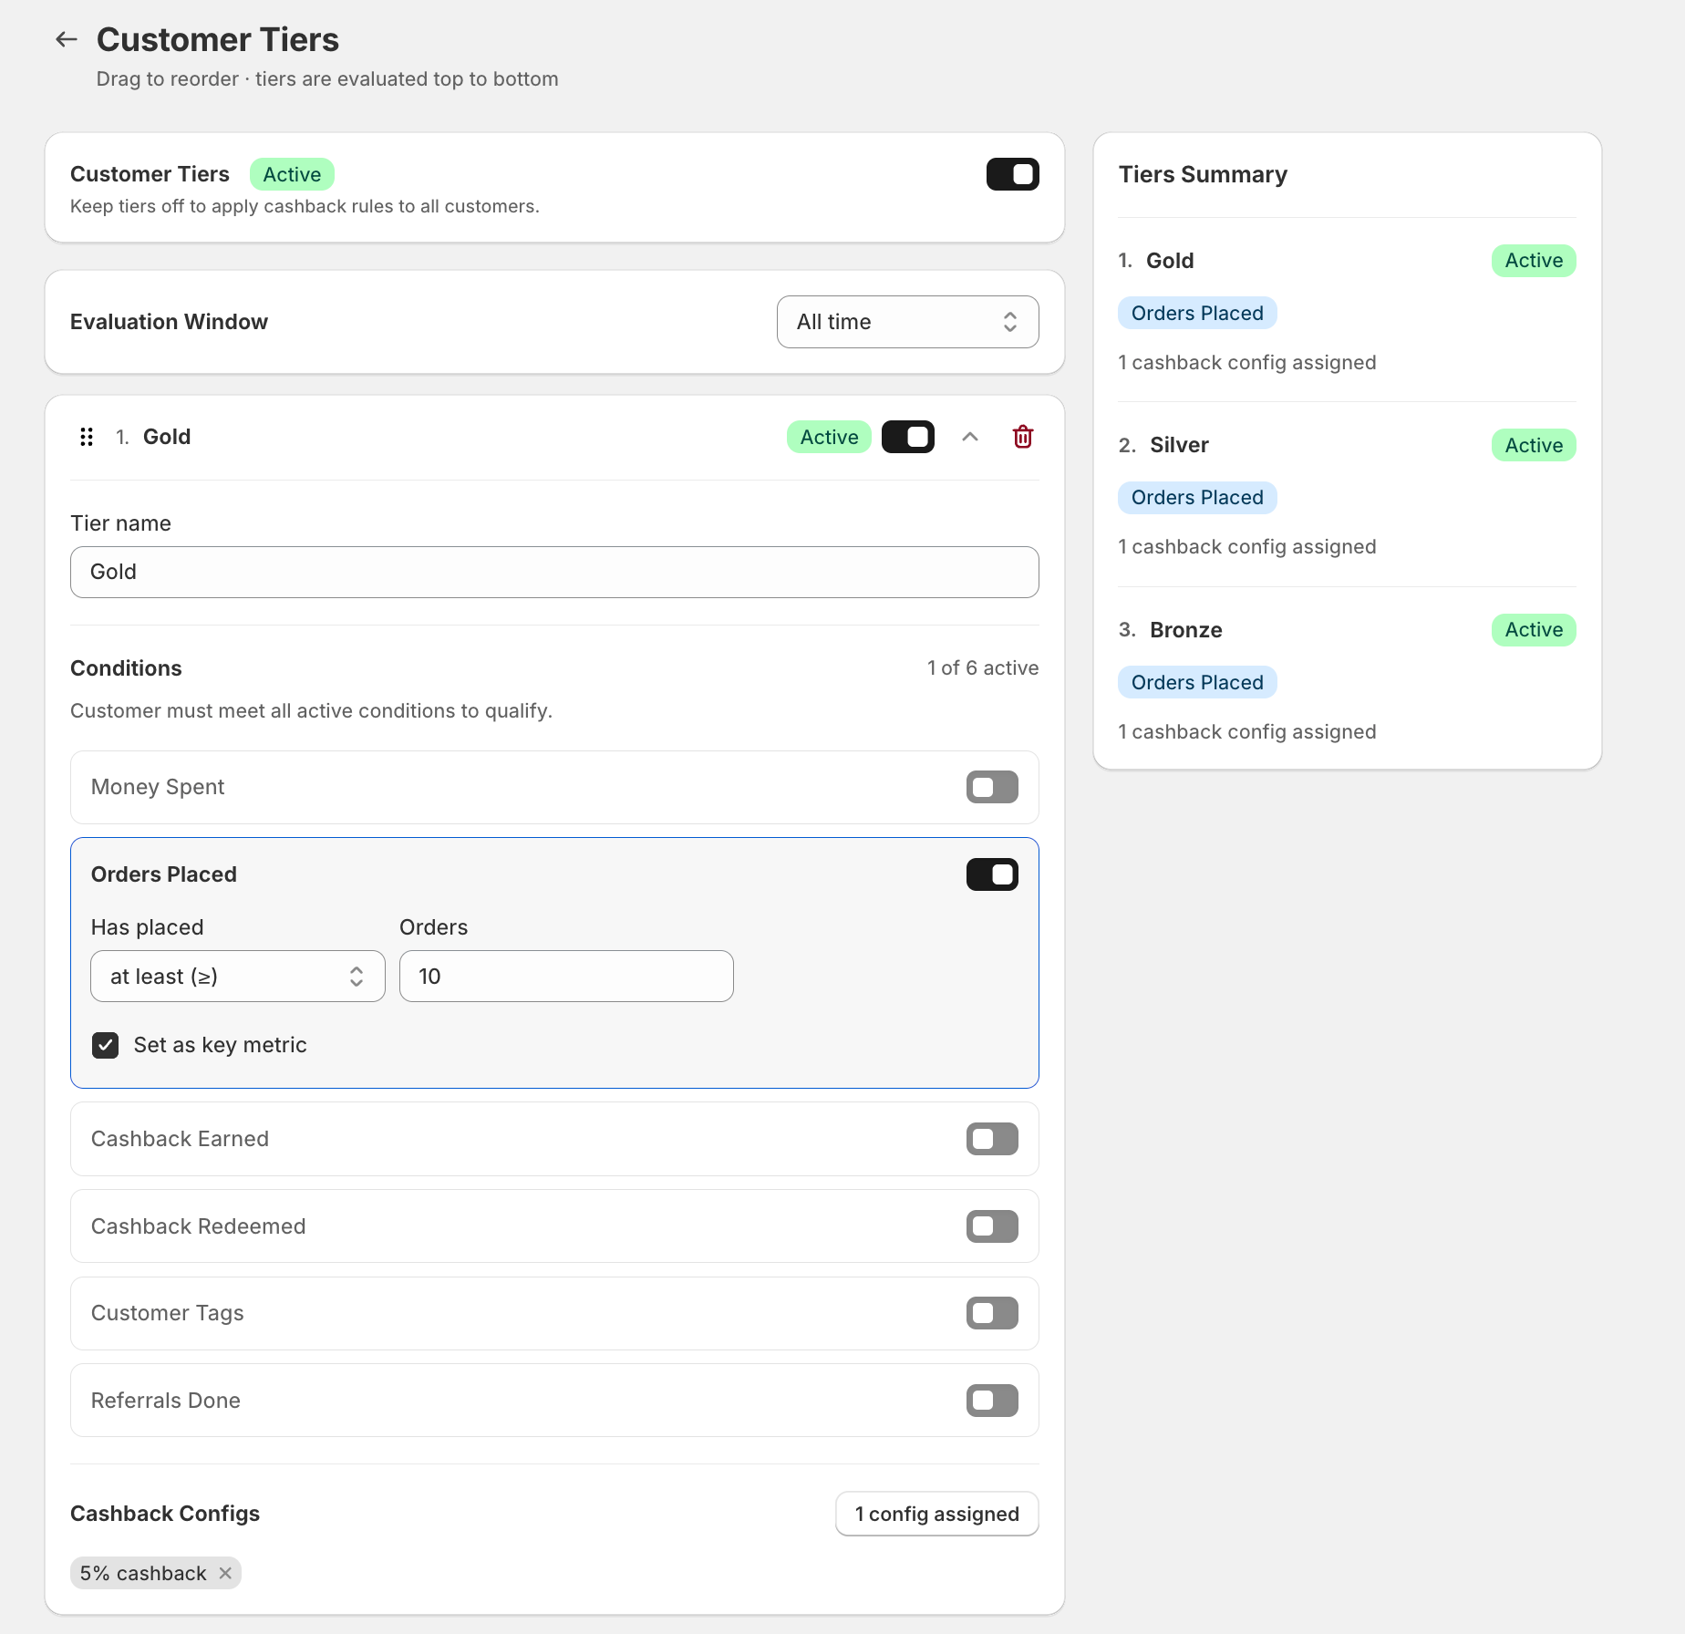Enable the Money Spent condition
Screen dimensions: 1685x1634
(x=991, y=787)
